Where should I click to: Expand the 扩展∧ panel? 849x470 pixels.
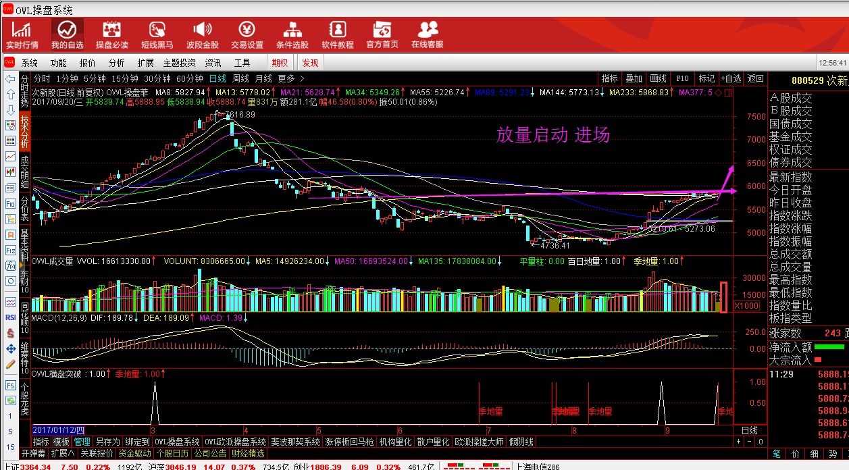pyautogui.click(x=63, y=453)
